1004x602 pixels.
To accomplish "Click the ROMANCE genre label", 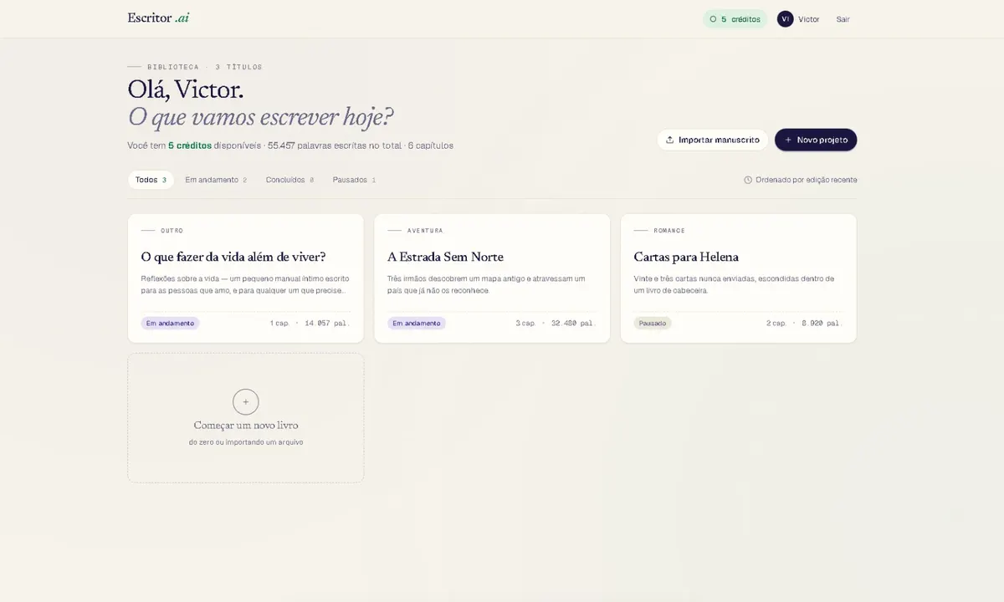I will [x=669, y=231].
